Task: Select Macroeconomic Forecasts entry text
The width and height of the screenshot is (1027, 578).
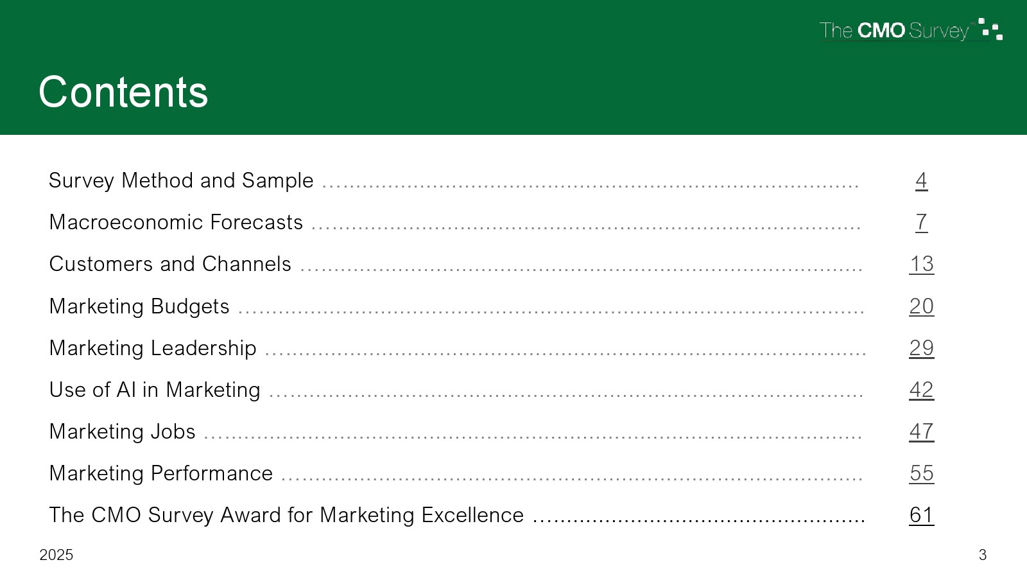Action: coord(176,222)
